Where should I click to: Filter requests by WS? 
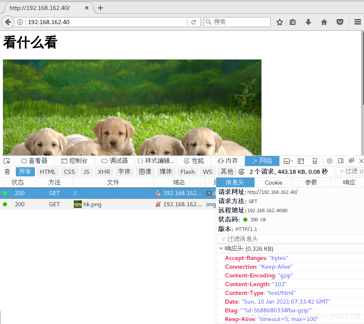point(207,172)
